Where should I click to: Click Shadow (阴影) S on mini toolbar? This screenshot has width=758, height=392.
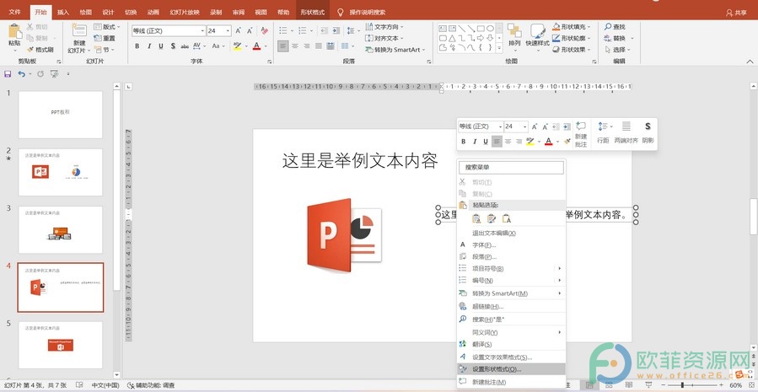click(648, 133)
